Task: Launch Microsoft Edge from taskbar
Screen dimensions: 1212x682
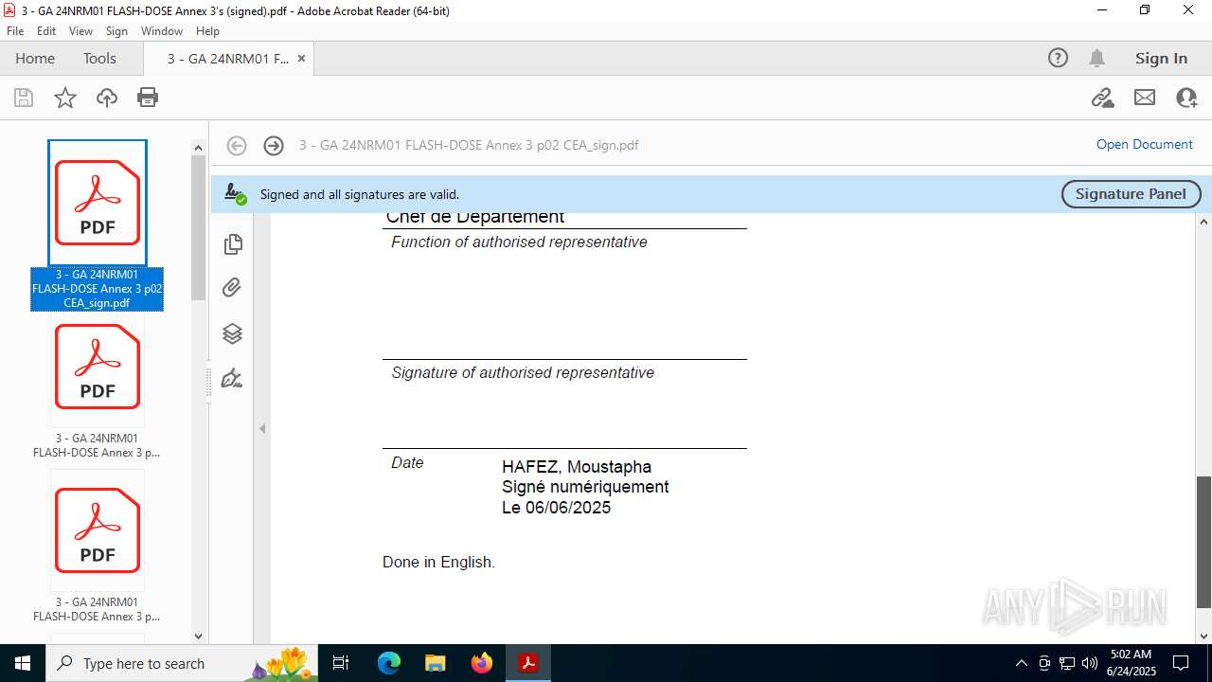Action: click(389, 663)
